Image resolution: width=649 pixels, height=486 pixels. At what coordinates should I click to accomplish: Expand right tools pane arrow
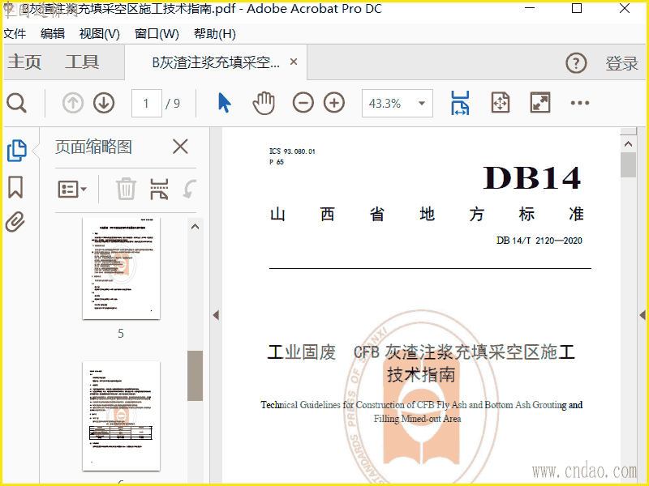pyautogui.click(x=643, y=315)
